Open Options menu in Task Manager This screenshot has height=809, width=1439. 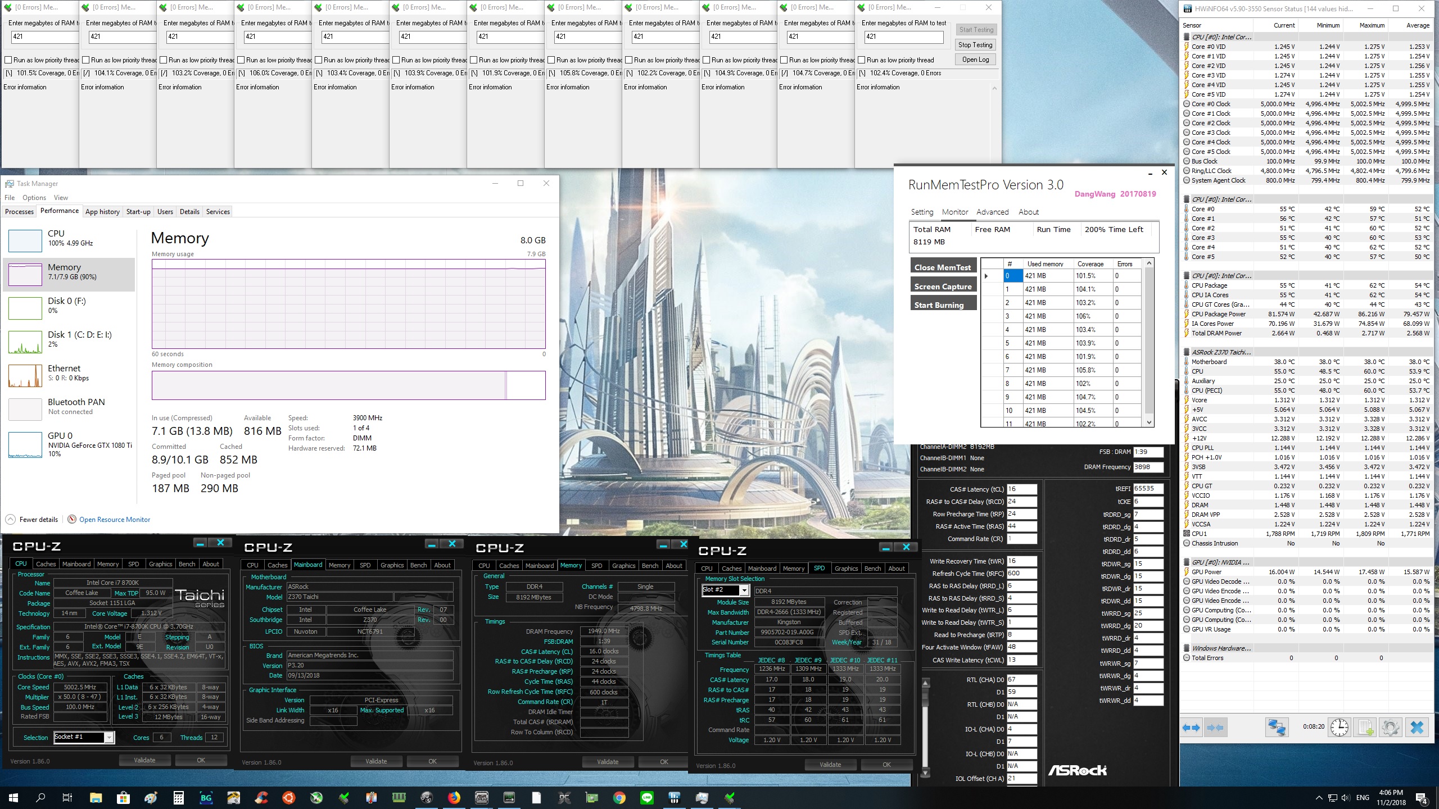(x=34, y=198)
